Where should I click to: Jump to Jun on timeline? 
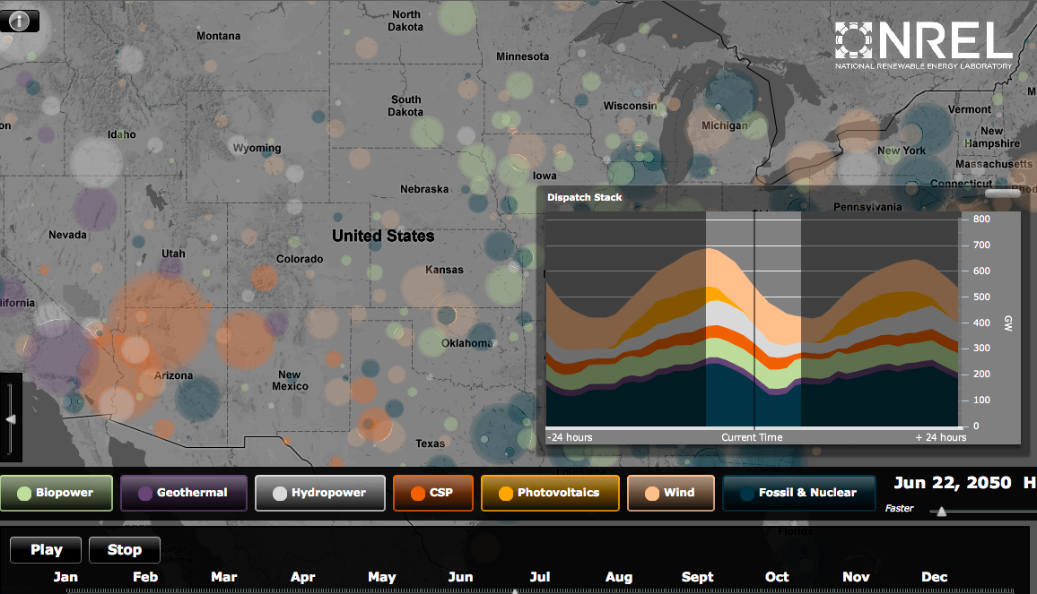click(x=460, y=577)
